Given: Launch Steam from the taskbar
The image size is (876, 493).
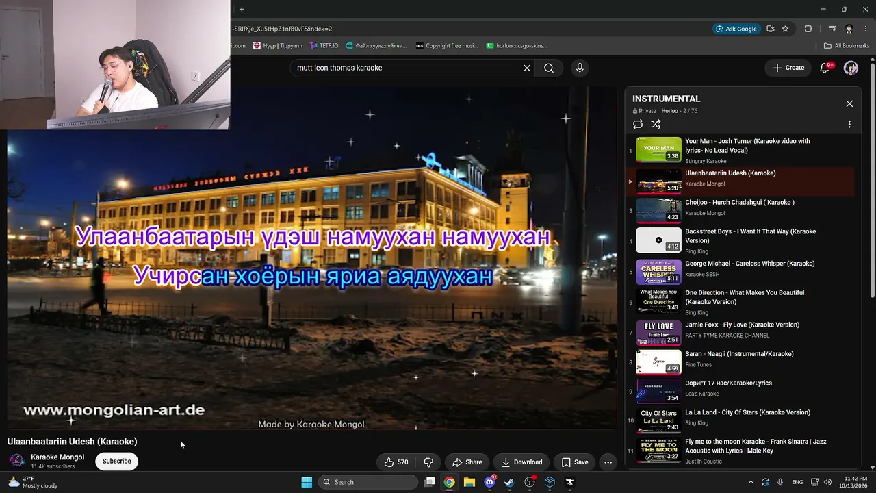Looking at the screenshot, I should [x=509, y=482].
